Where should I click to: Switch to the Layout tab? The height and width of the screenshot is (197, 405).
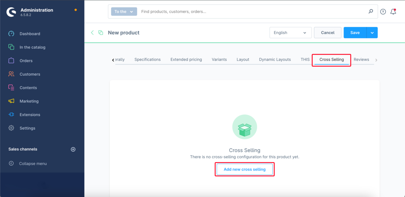[243, 59]
